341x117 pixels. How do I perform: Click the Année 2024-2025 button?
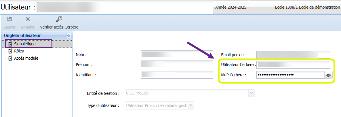point(231,7)
